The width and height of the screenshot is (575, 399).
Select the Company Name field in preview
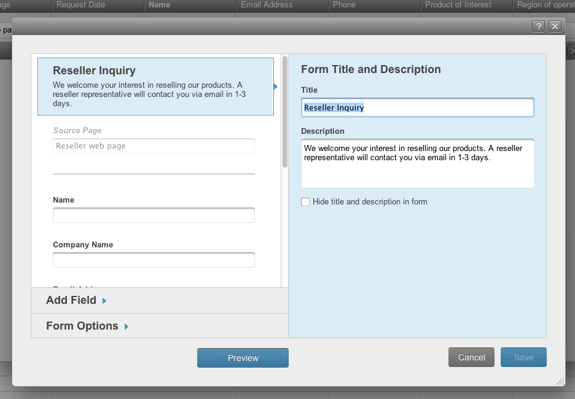(154, 260)
